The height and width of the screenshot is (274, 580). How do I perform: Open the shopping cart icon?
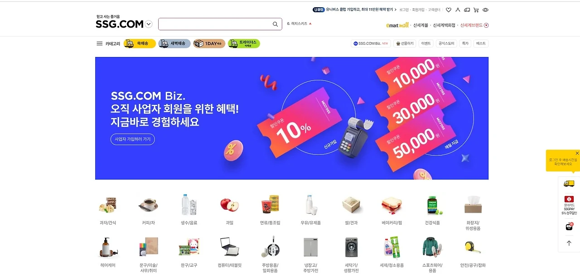coord(476,10)
